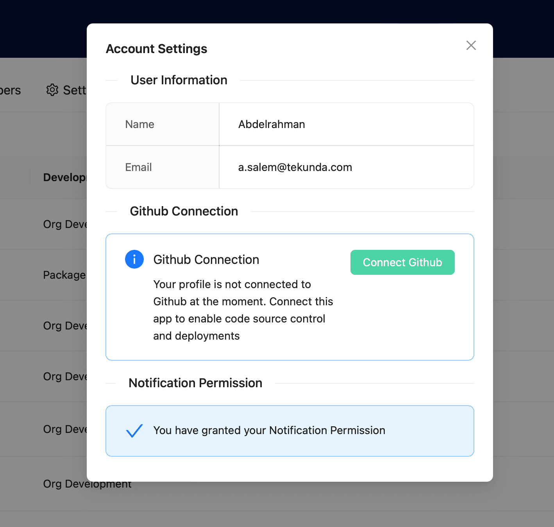The height and width of the screenshot is (527, 554).
Task: Click the User Information section heading
Action: [179, 80]
